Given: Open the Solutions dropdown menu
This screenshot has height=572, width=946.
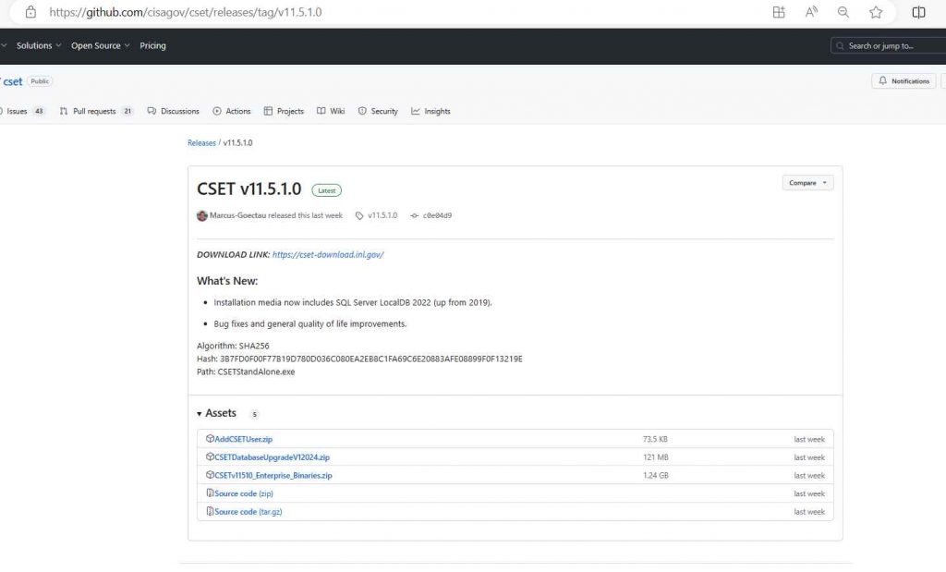Looking at the screenshot, I should tap(39, 46).
